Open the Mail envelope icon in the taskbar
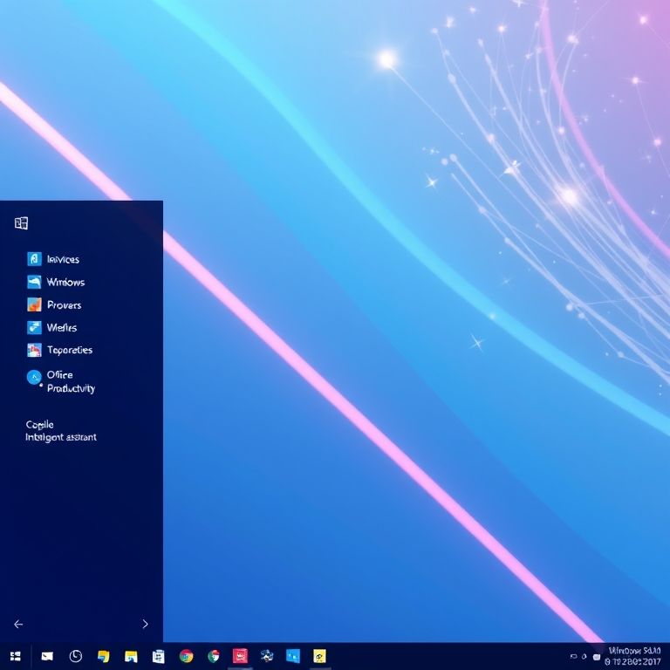 tap(47, 656)
